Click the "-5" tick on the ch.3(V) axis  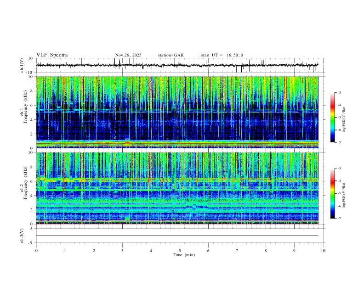31,243
